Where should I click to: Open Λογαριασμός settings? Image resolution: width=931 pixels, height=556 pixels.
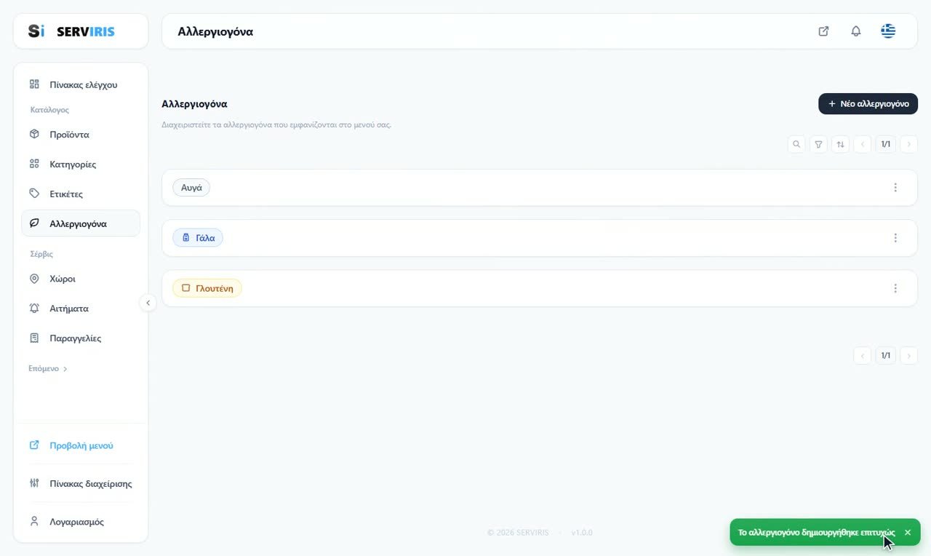[x=81, y=522]
